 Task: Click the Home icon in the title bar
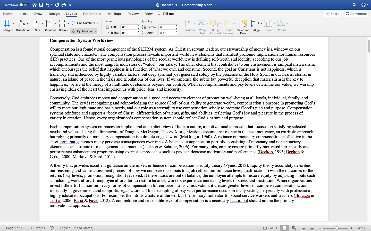[x=35, y=5]
